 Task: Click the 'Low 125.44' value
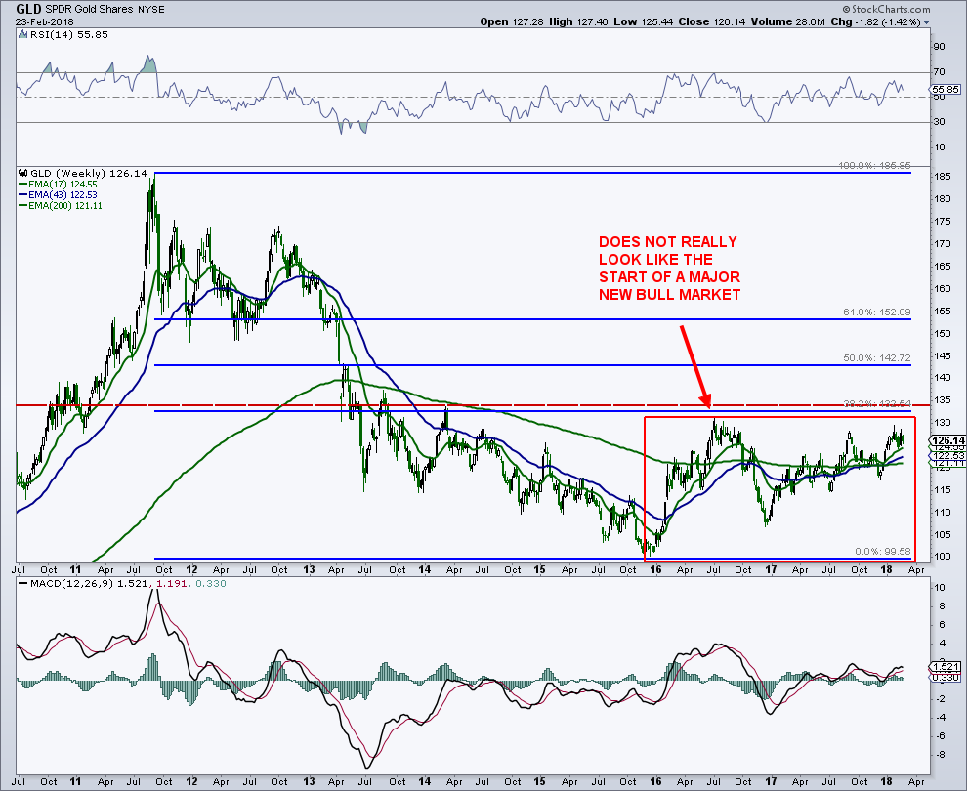(x=642, y=21)
